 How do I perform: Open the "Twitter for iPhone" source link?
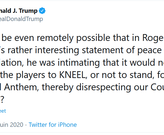tap(53, 125)
